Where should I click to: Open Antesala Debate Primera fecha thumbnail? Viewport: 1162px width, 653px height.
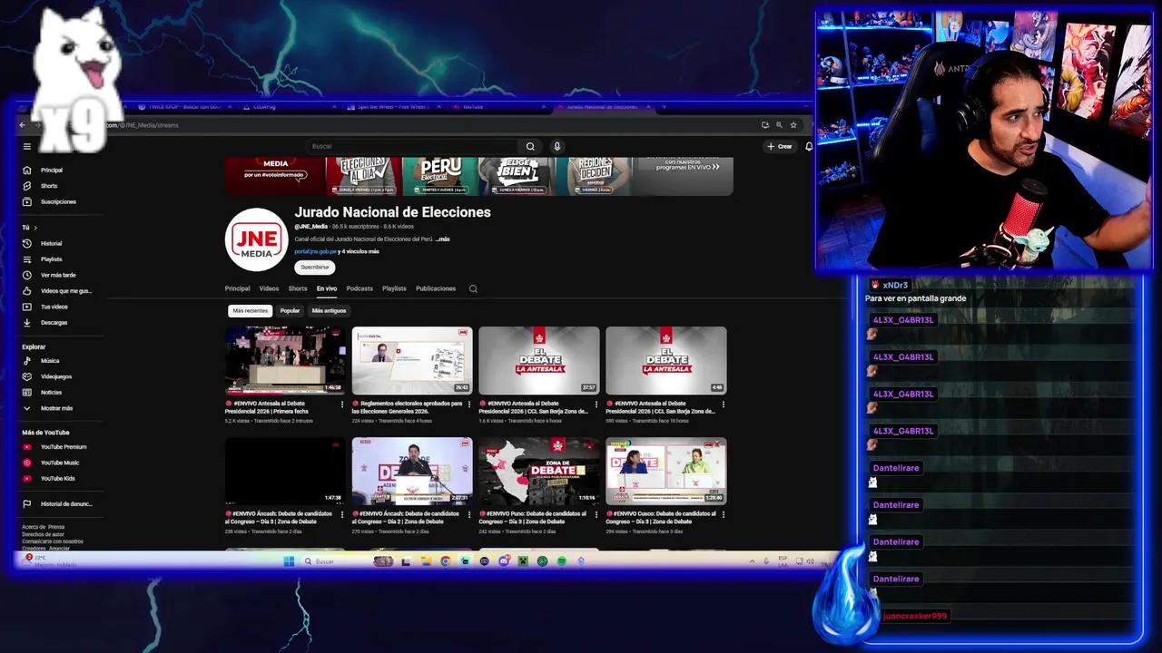click(x=285, y=360)
